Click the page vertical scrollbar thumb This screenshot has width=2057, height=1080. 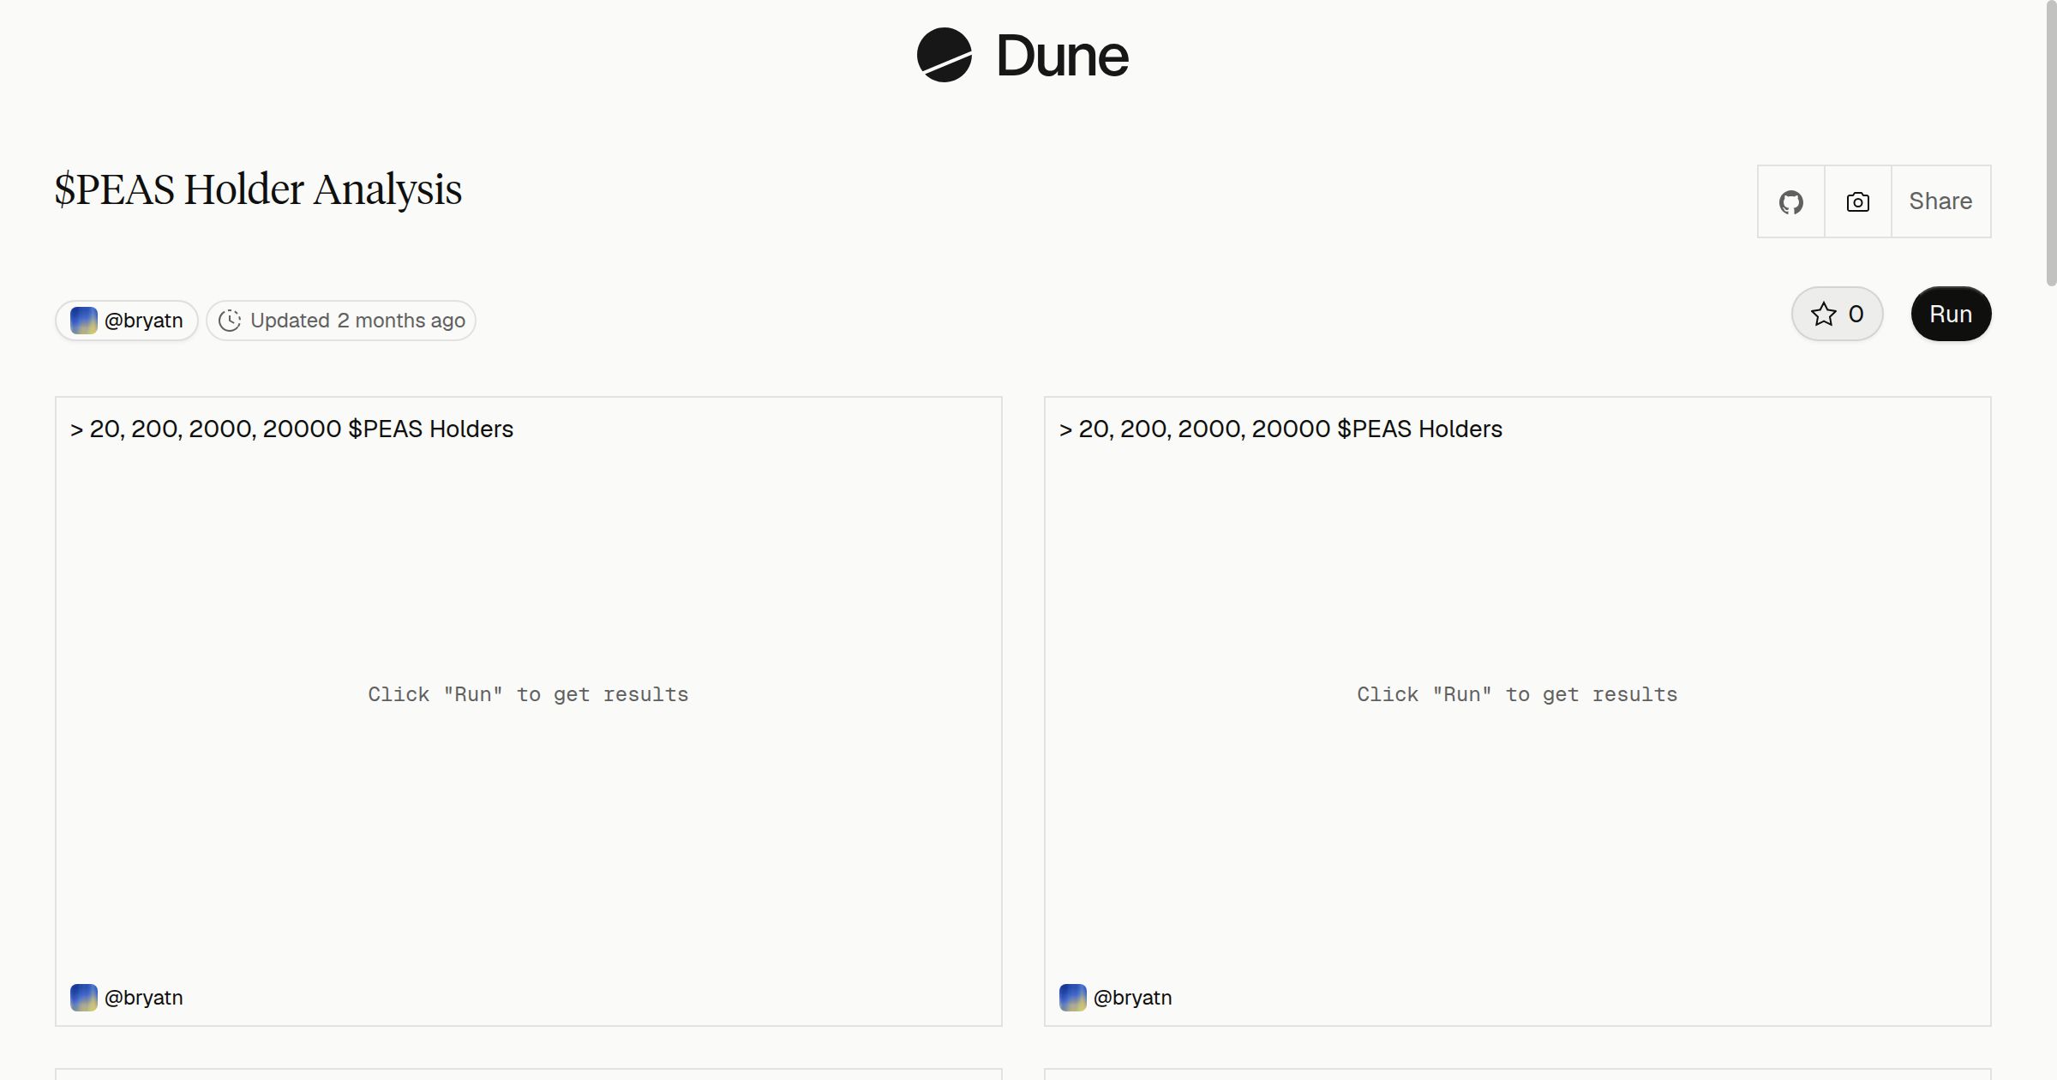click(2051, 142)
